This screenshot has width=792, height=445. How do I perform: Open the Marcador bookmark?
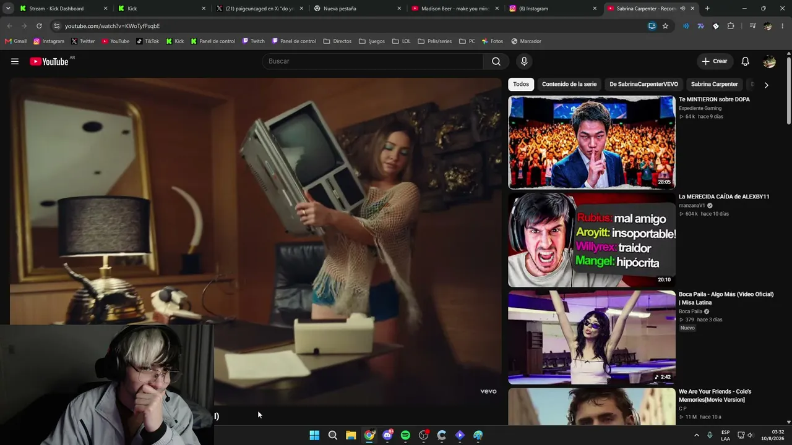pyautogui.click(x=526, y=41)
